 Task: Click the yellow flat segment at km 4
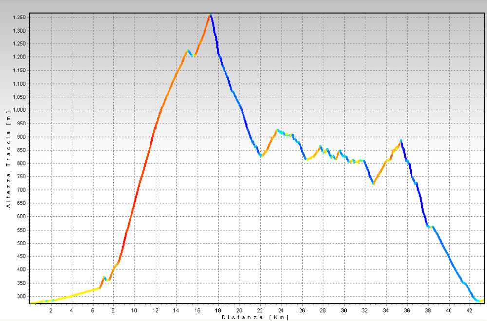tap(72, 296)
